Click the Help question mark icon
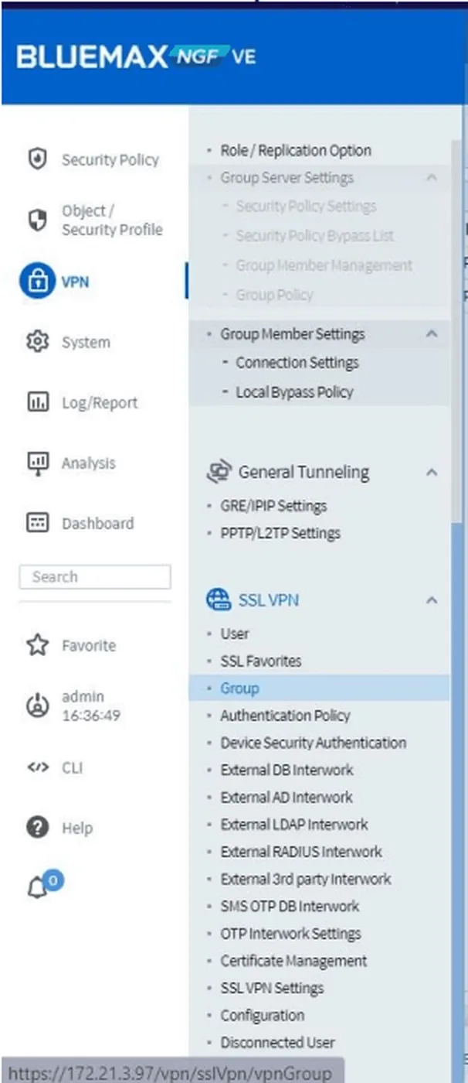Screen dimensions: 468x1083 pyautogui.click(x=37, y=828)
